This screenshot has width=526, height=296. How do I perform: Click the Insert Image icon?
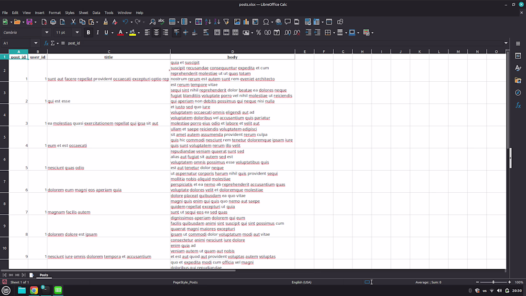(237, 22)
